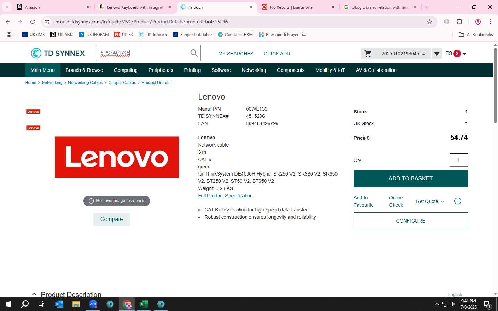Click Add to Favourite link
This screenshot has width=498, height=311.
point(363,201)
